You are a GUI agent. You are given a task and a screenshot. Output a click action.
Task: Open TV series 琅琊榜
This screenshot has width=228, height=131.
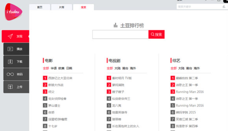click(x=116, y=119)
